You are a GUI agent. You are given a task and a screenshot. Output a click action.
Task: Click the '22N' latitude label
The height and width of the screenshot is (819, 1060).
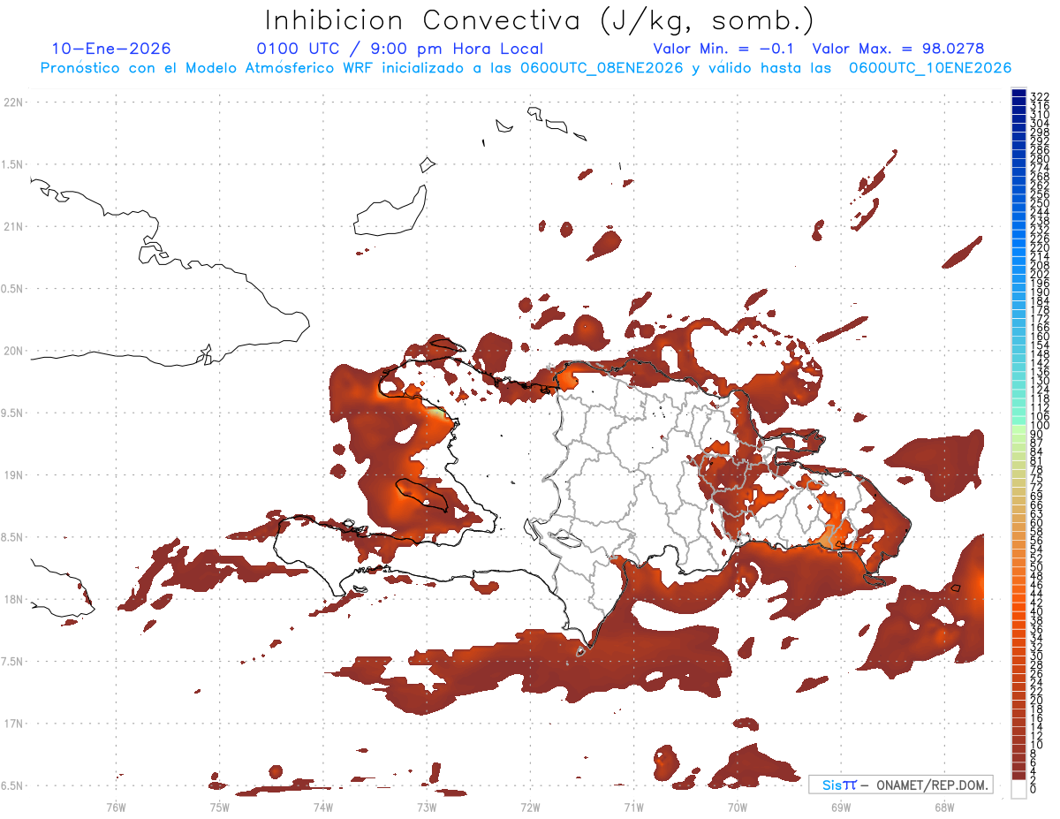coord(13,102)
